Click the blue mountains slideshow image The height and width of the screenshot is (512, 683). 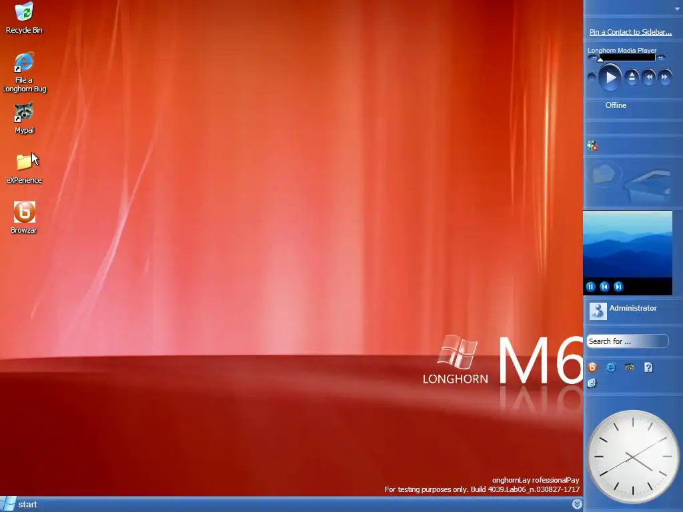[x=628, y=245]
